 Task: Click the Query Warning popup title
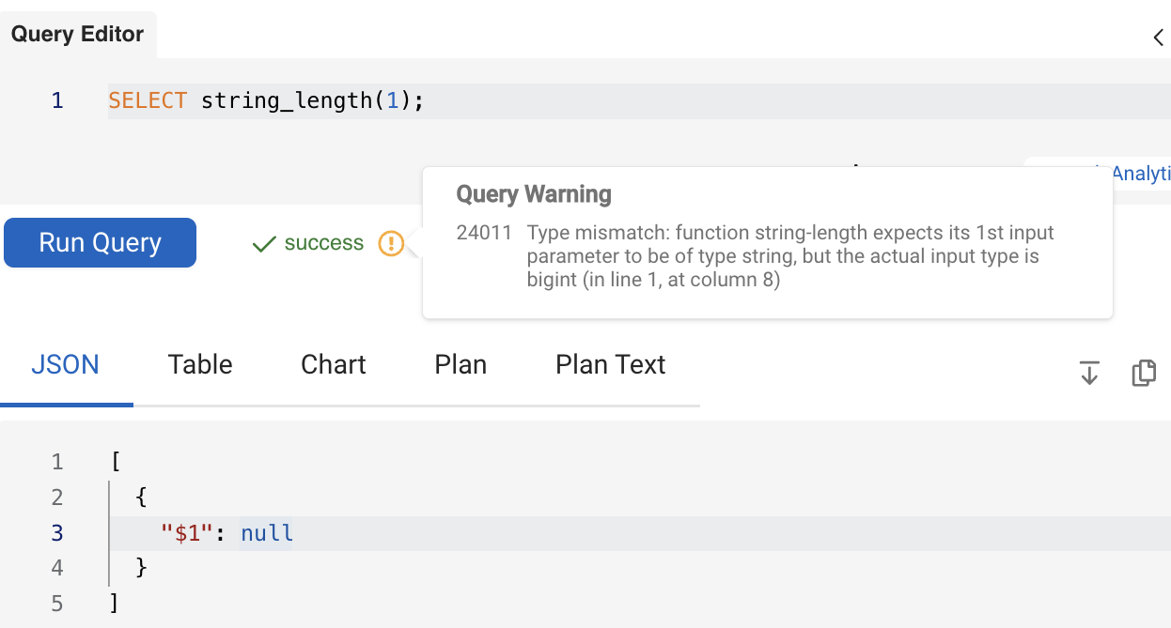tap(533, 194)
